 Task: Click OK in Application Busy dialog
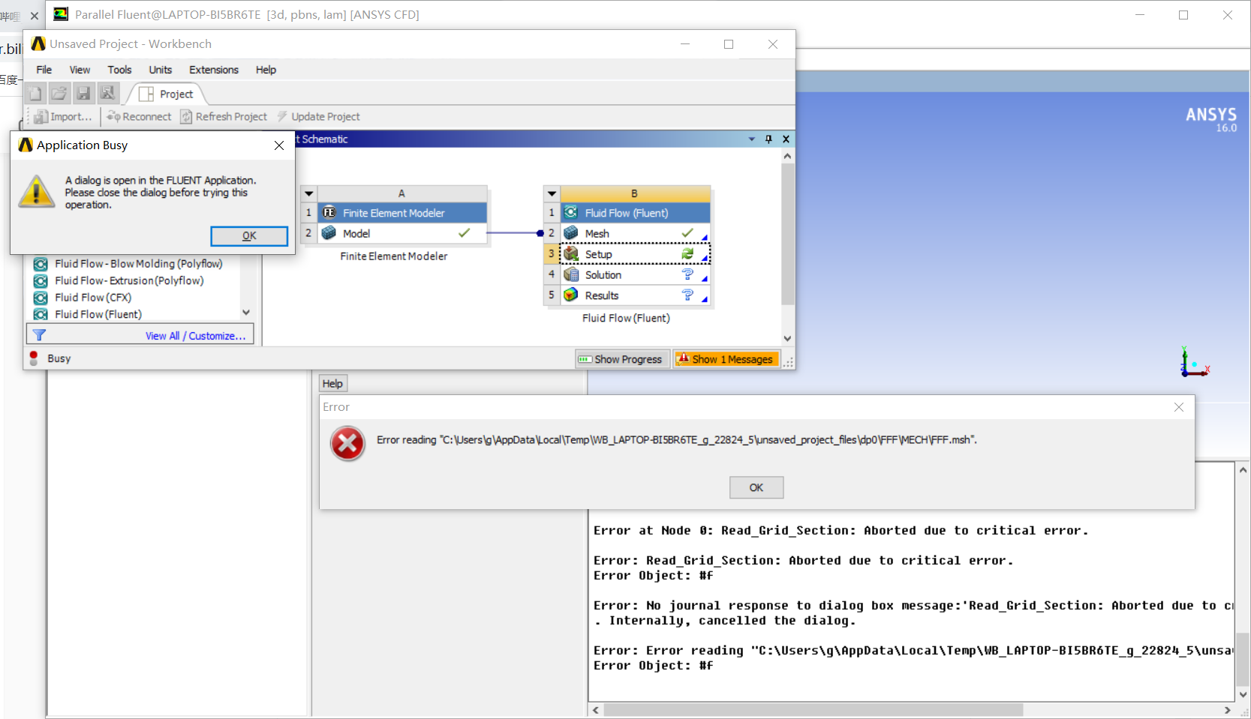point(249,235)
